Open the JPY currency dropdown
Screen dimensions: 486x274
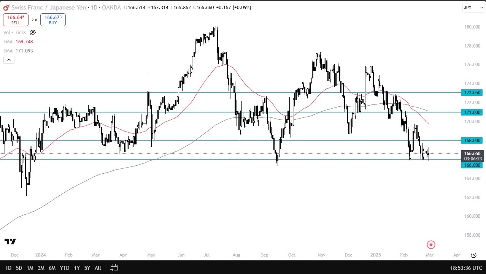pyautogui.click(x=473, y=8)
